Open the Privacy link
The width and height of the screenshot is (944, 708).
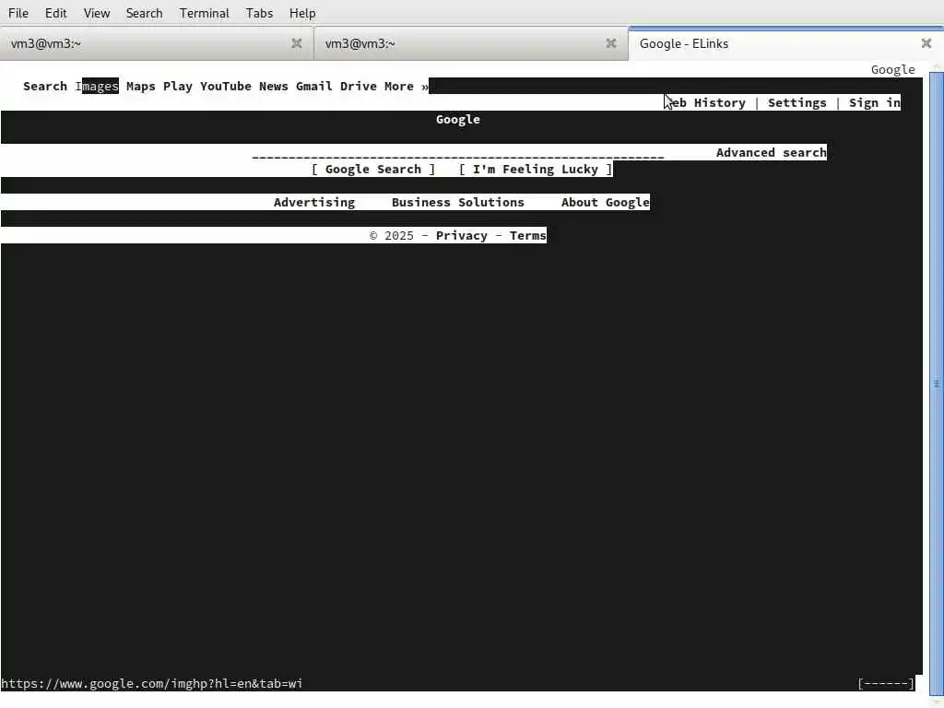(x=462, y=235)
